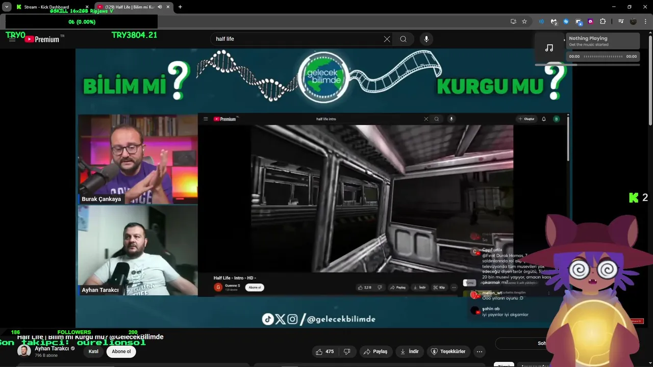
Task: Like the video with 475 likes
Action: 324,351
